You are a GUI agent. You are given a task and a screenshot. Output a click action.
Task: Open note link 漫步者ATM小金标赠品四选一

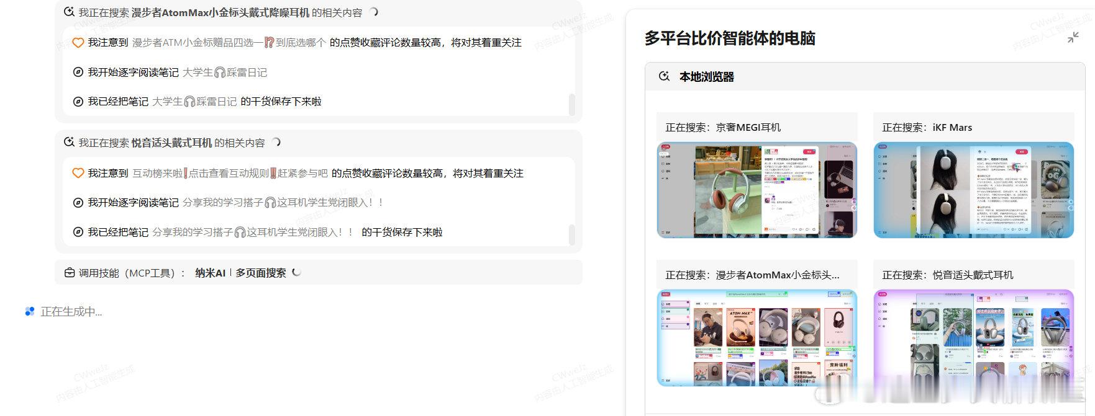point(229,43)
